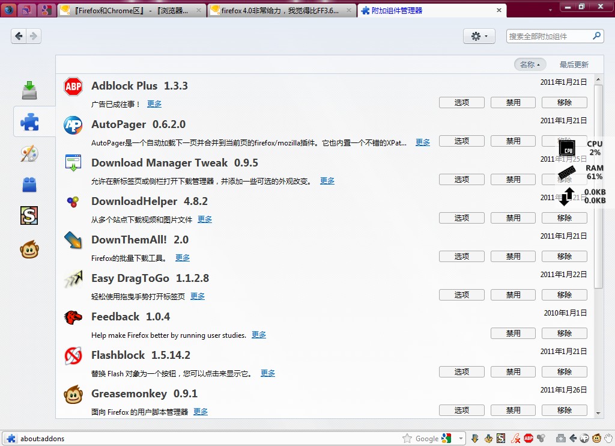Open 选项 for DownThemAll!
Image resolution: width=615 pixels, height=446 pixels.
[462, 257]
